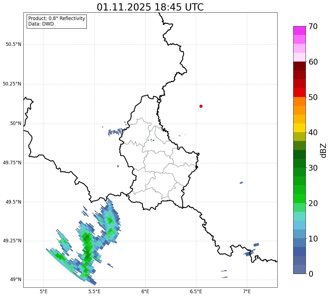Click the 30 value on colorbar
Viewport: 330px width, 297px height.
(x=313, y=168)
